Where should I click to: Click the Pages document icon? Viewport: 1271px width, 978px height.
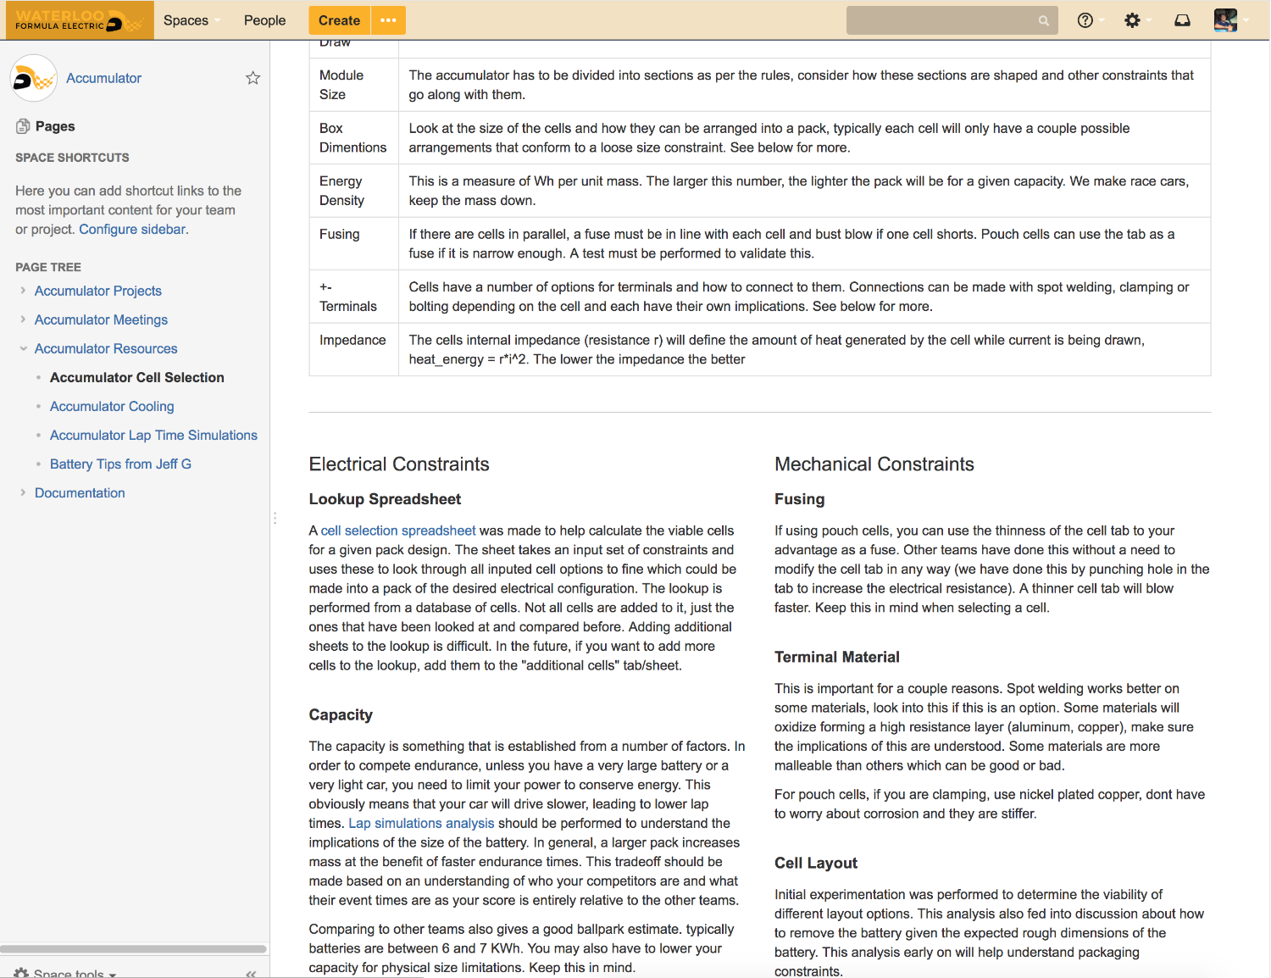coord(23,126)
